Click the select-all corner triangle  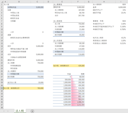(x=2, y=2)
